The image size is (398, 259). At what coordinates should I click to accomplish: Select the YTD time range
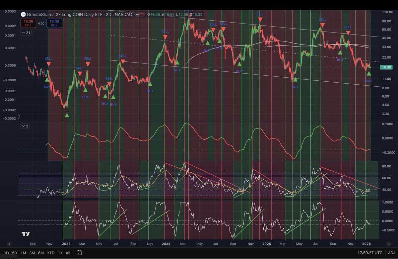pyautogui.click(x=51, y=253)
